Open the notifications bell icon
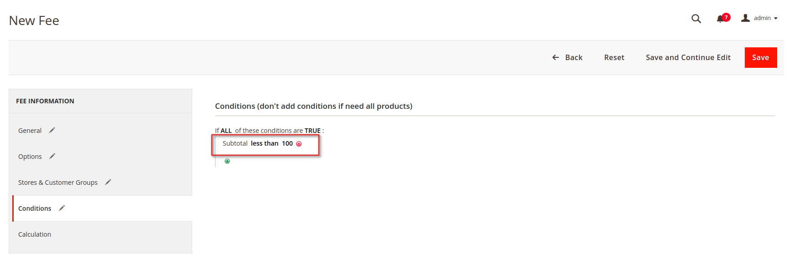This screenshot has width=794, height=264. 720,19
